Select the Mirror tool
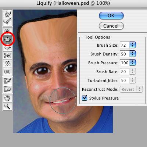 (8, 64)
